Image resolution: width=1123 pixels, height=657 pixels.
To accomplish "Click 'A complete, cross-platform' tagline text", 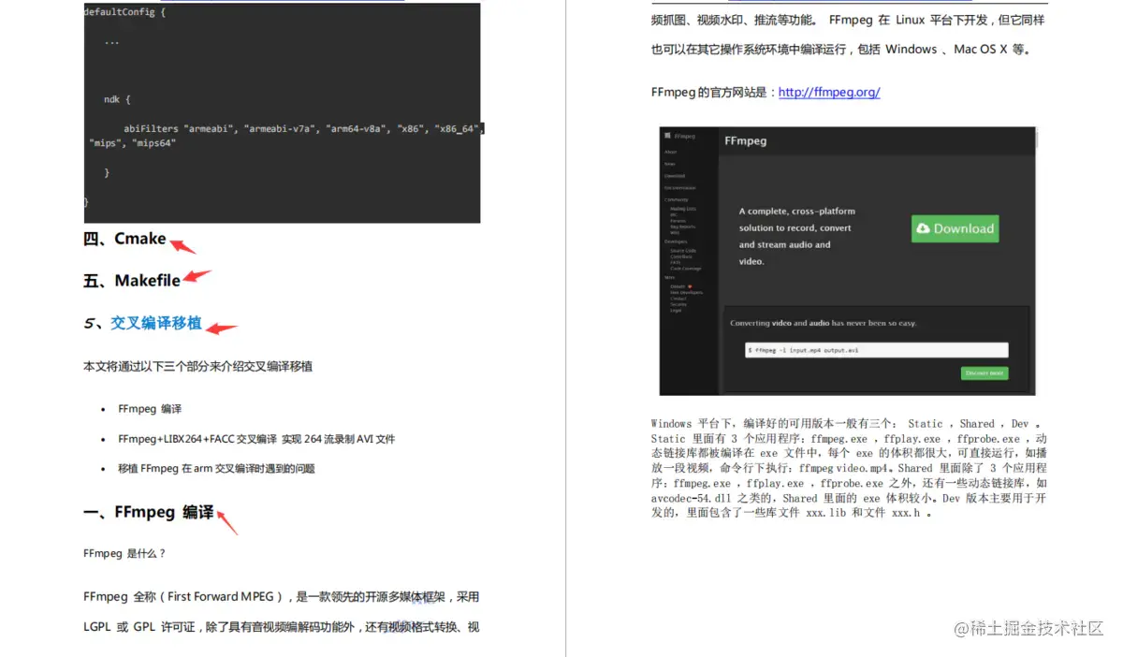I will coord(797,212).
